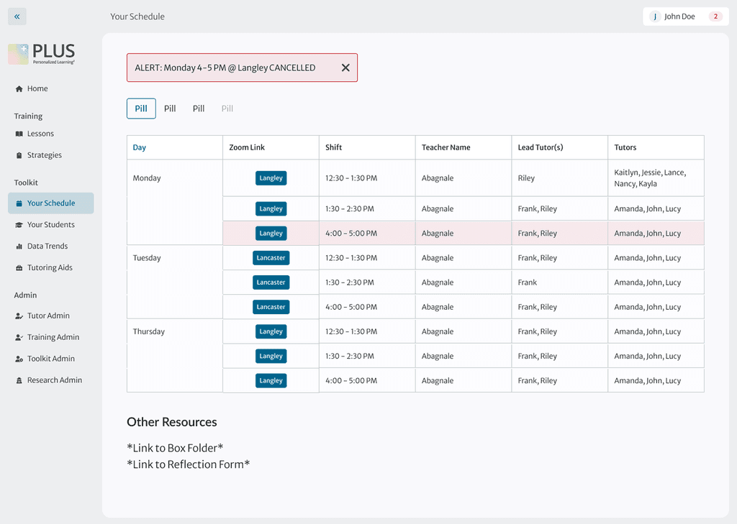
Task: Select the second Pill tab
Action: [170, 109]
